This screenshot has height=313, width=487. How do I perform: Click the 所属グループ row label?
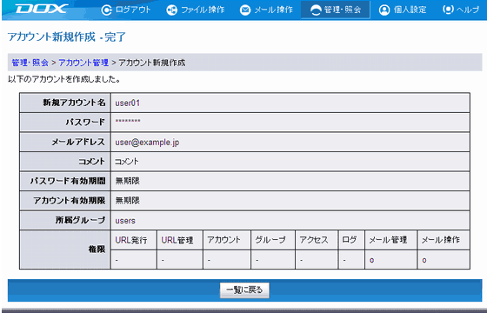80,221
